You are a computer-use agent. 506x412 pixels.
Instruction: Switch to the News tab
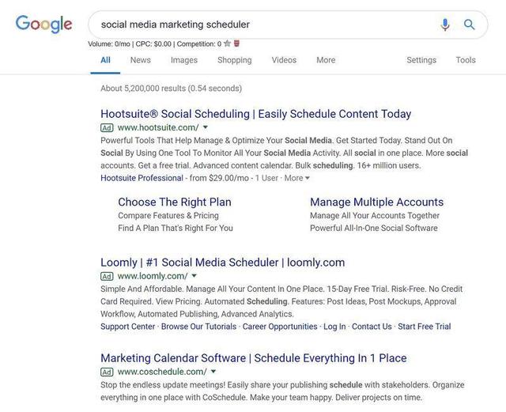(141, 60)
